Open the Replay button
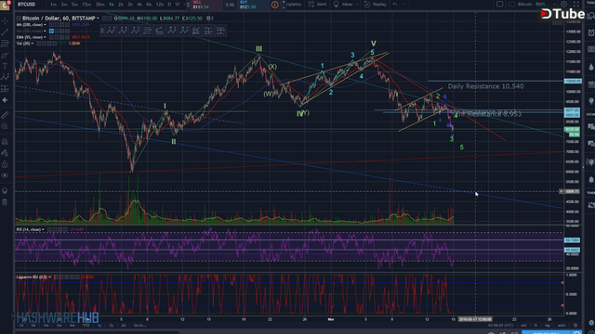The height and width of the screenshot is (334, 595). (375, 4)
